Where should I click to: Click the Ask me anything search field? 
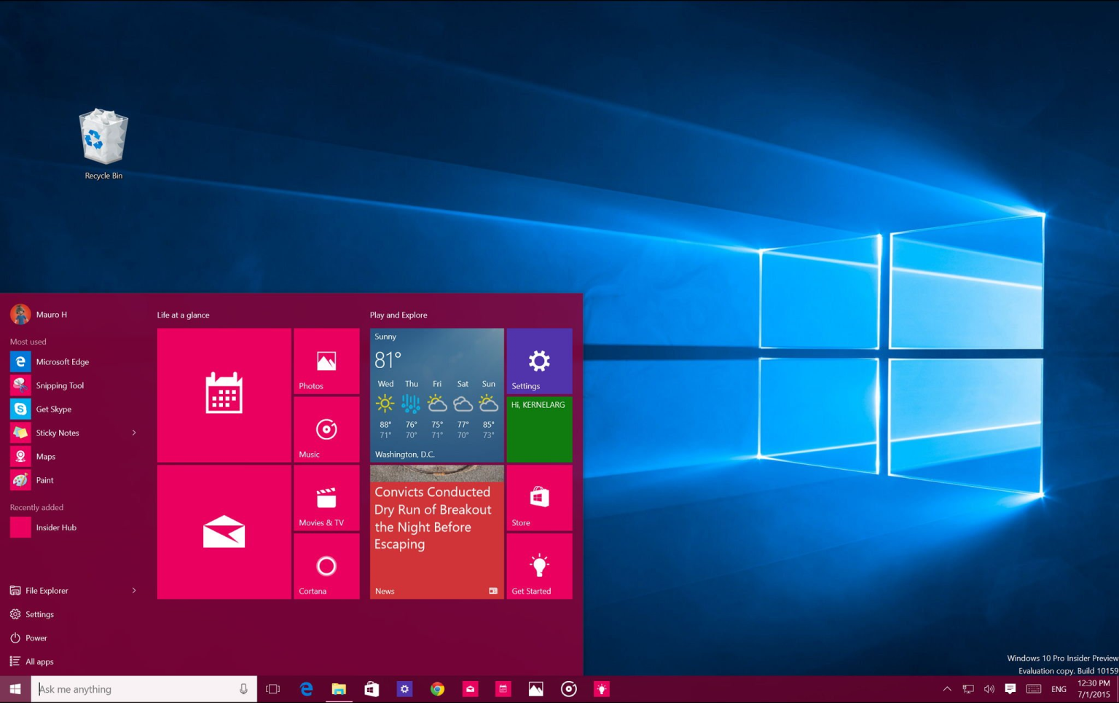click(135, 689)
